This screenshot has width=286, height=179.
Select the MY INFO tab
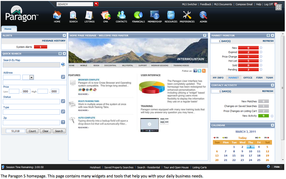218,78
